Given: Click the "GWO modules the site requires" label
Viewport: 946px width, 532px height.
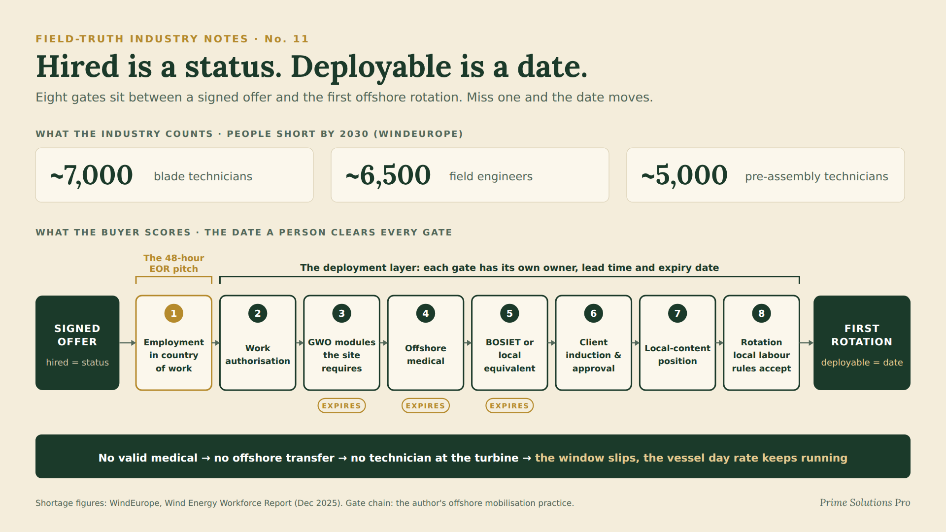Looking at the screenshot, I should tap(341, 355).
